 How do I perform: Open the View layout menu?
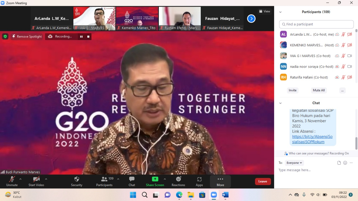point(265,11)
